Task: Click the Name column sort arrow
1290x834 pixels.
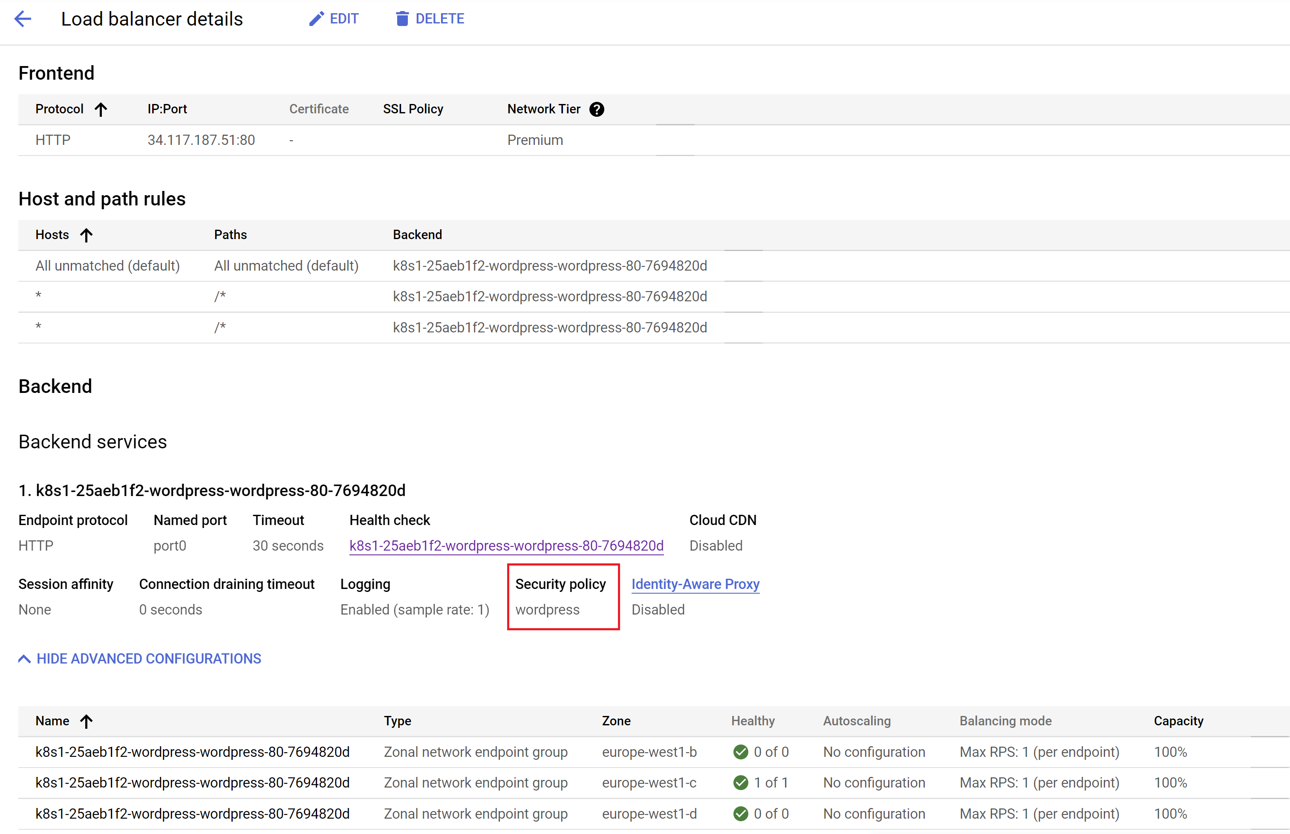Action: 86,721
